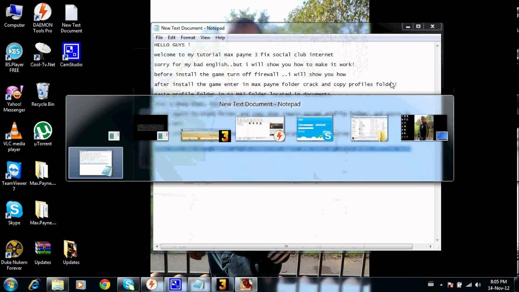
Task: Launch TeamViewer 7 from desktop
Action: tap(14, 176)
